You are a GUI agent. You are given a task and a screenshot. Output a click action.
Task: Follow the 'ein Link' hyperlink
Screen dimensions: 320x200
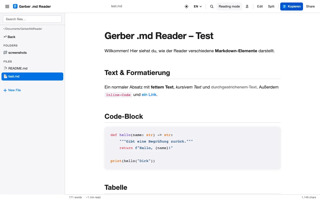(x=149, y=94)
